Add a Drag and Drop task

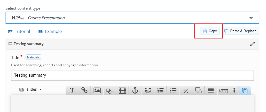(x=198, y=90)
